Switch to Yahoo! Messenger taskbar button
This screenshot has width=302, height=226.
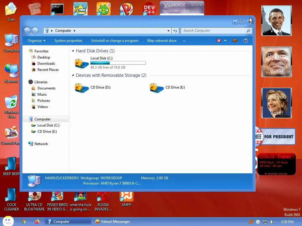tap(113, 222)
